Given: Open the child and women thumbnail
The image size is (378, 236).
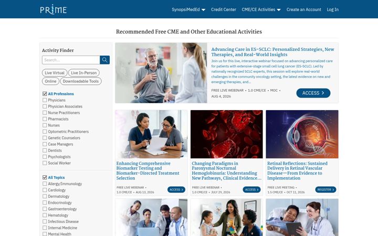Looking at the screenshot, I should 227,218.
